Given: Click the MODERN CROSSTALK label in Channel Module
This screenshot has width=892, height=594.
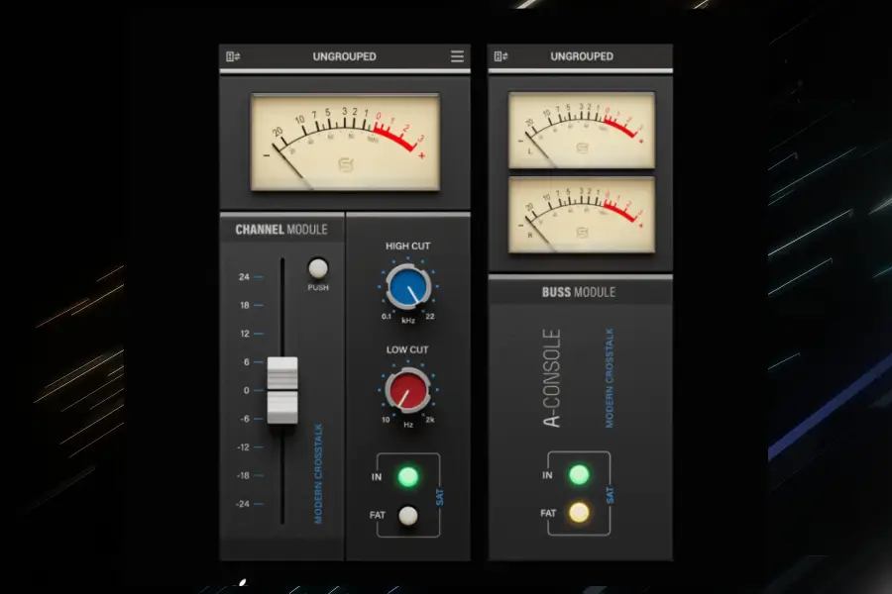Looking at the screenshot, I should (x=318, y=473).
